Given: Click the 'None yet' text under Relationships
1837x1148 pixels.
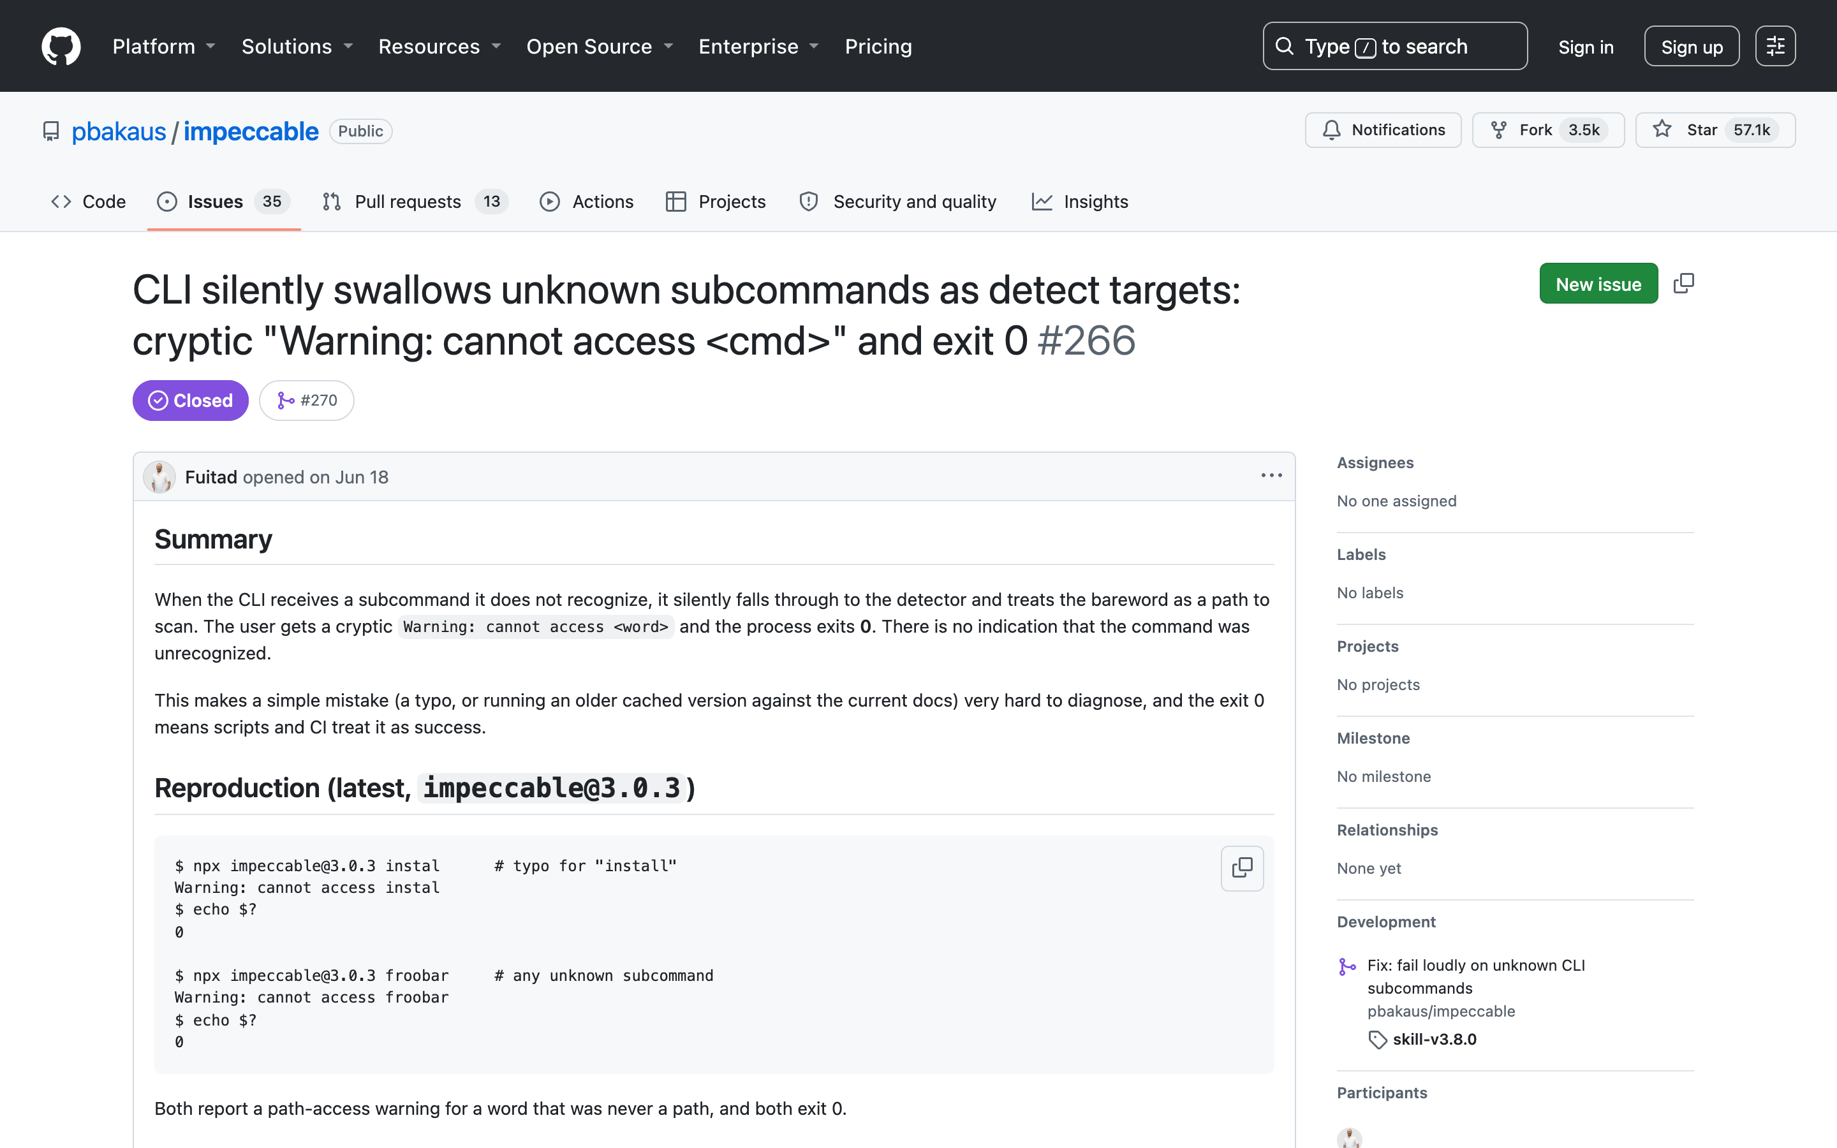Looking at the screenshot, I should click(x=1369, y=869).
